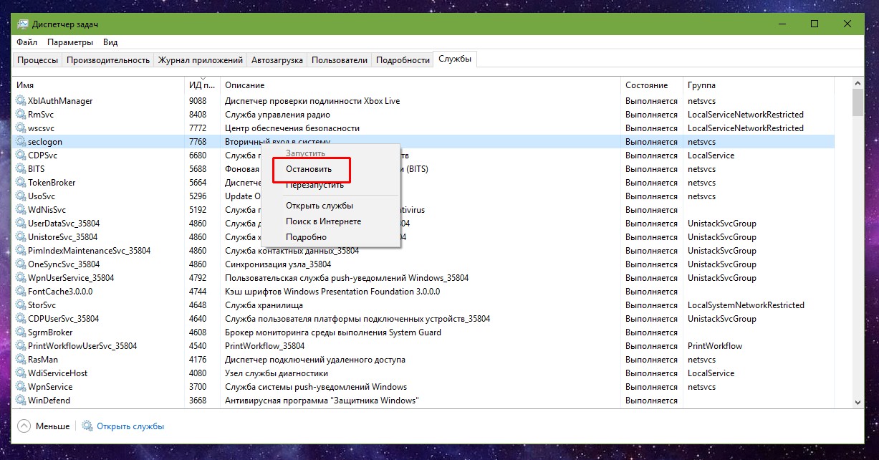Select Открыть службы in the context menu
Image resolution: width=879 pixels, height=460 pixels.
320,206
